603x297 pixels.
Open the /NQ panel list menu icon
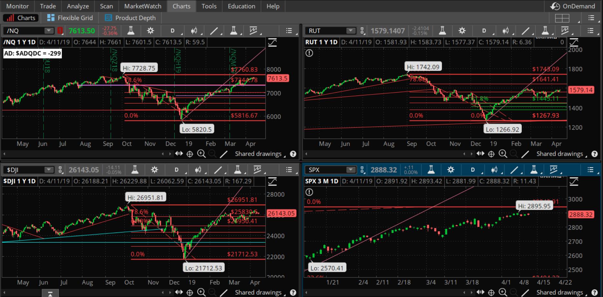289,31
